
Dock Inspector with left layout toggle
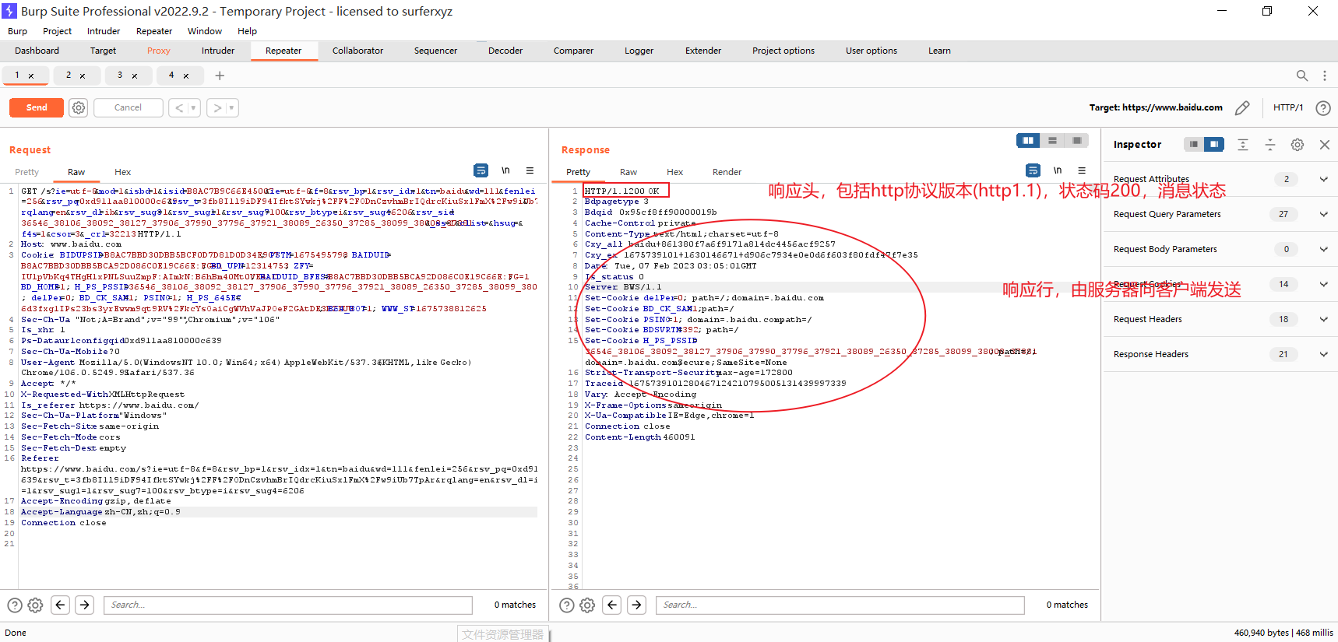1194,145
